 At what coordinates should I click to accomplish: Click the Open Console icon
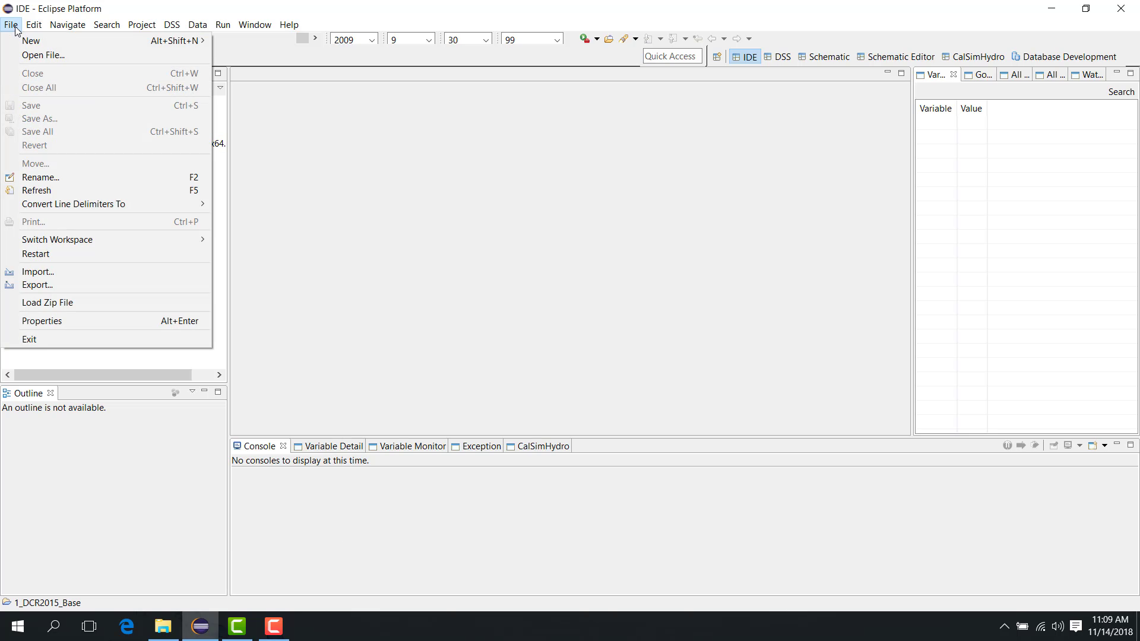coord(1092,445)
